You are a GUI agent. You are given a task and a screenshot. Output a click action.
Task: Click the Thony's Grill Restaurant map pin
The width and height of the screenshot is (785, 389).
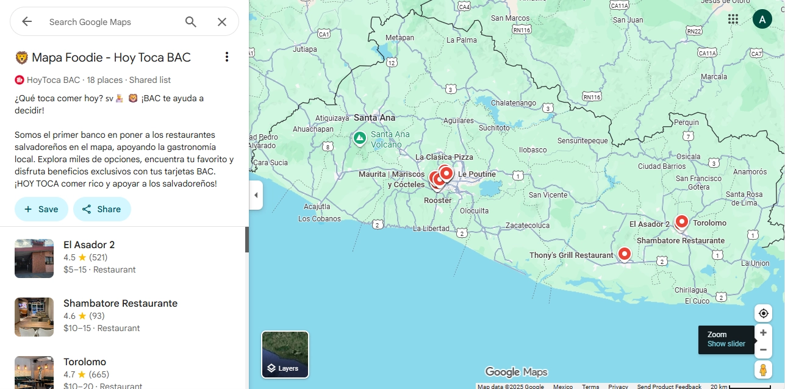(624, 254)
